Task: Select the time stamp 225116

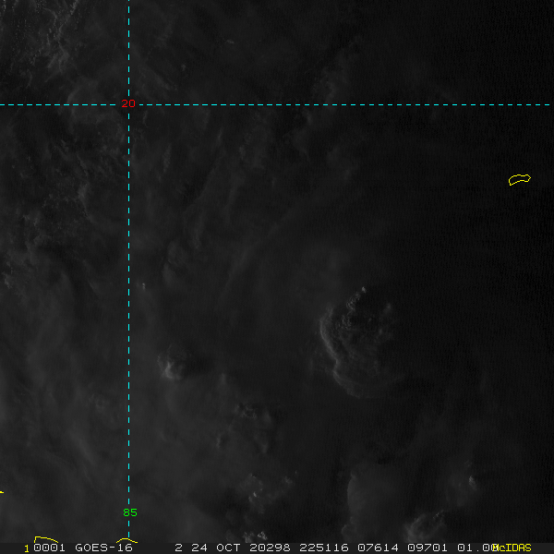Action: [x=324, y=548]
